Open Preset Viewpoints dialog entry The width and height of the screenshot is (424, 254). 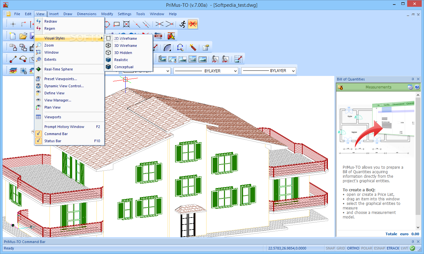[x=70, y=79]
